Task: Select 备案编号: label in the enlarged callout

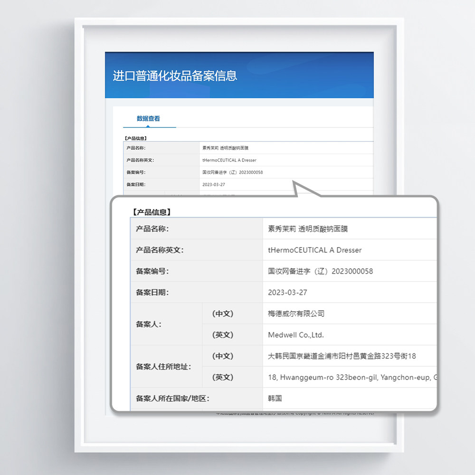Action: 152,271
